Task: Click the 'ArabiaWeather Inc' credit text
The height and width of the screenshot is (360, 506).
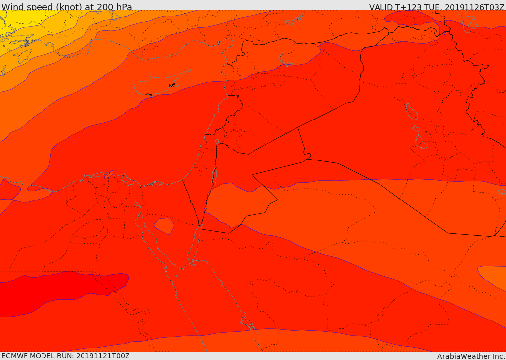Action: (x=471, y=356)
